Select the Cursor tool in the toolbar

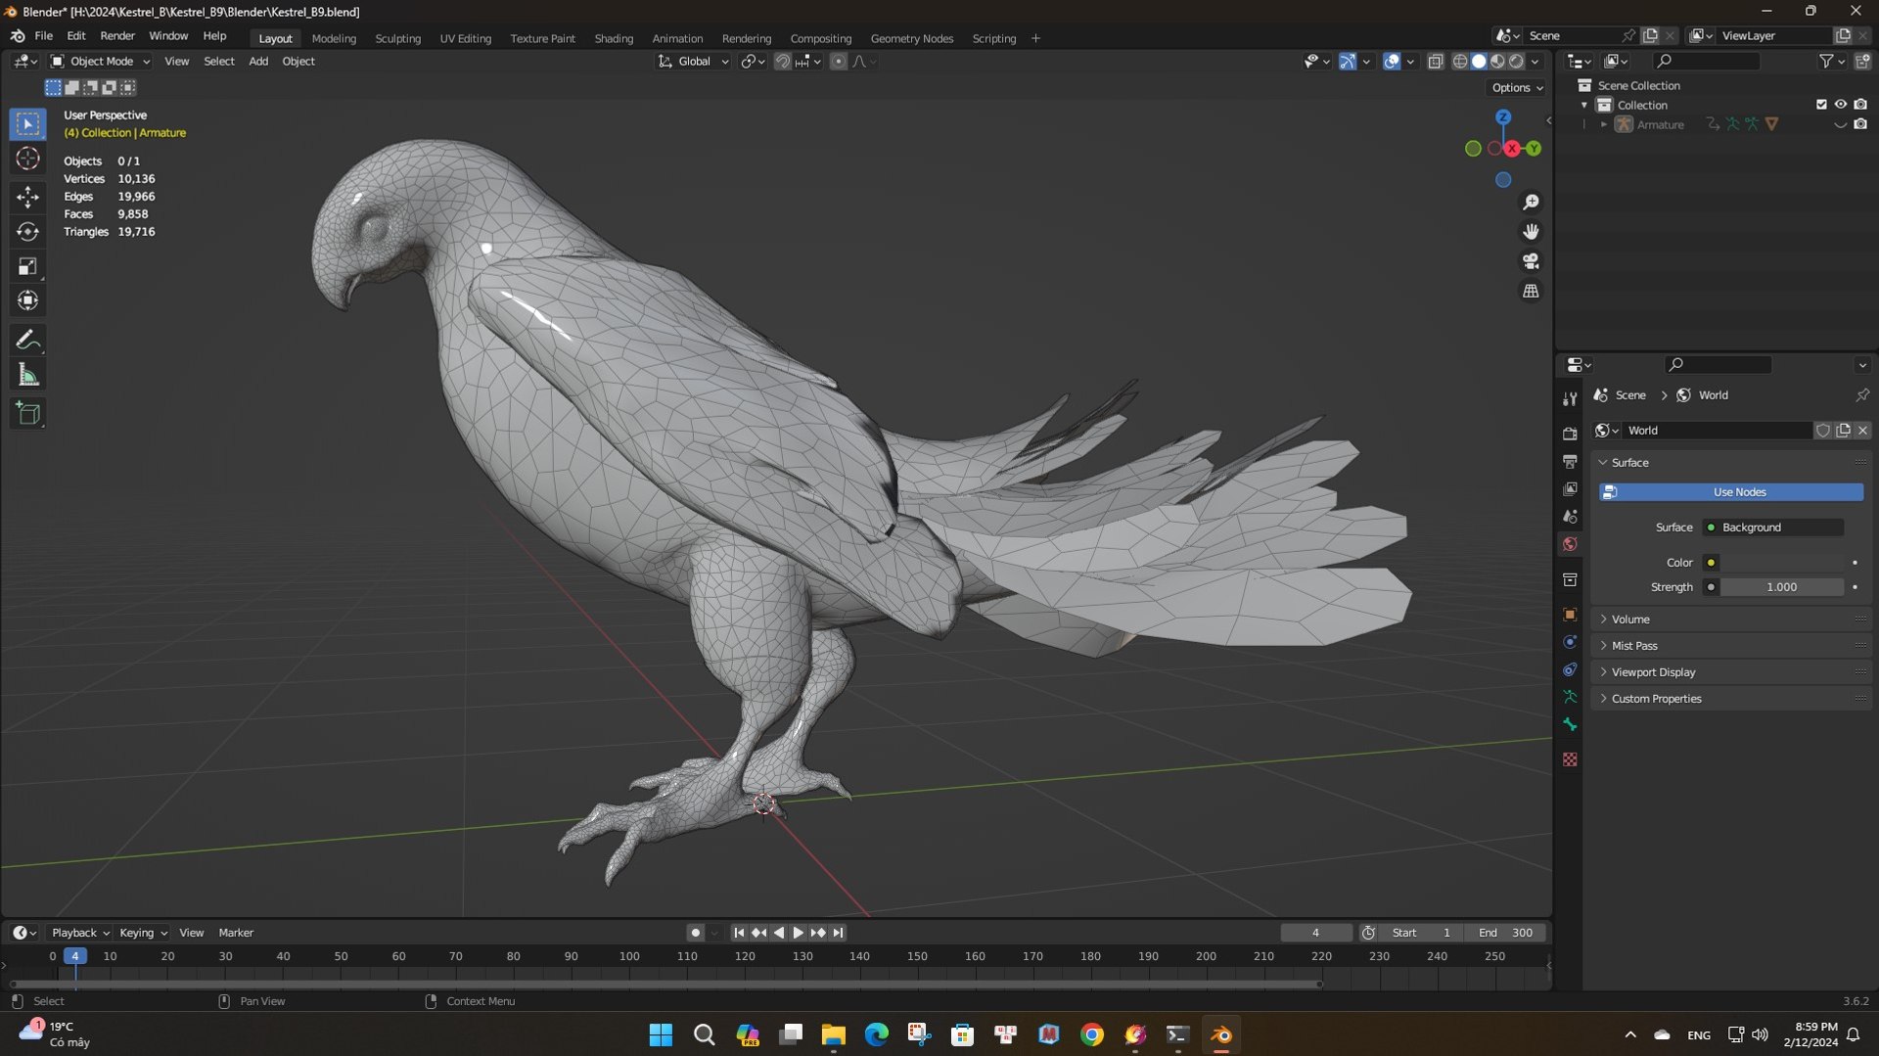pos(27,159)
